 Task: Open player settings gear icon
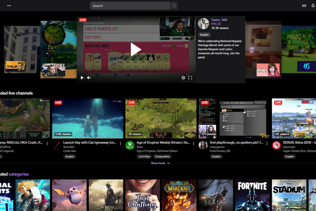pyautogui.click(x=183, y=78)
